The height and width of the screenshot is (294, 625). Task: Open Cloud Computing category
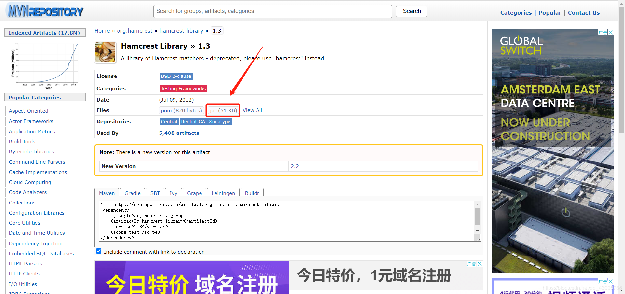(x=30, y=182)
